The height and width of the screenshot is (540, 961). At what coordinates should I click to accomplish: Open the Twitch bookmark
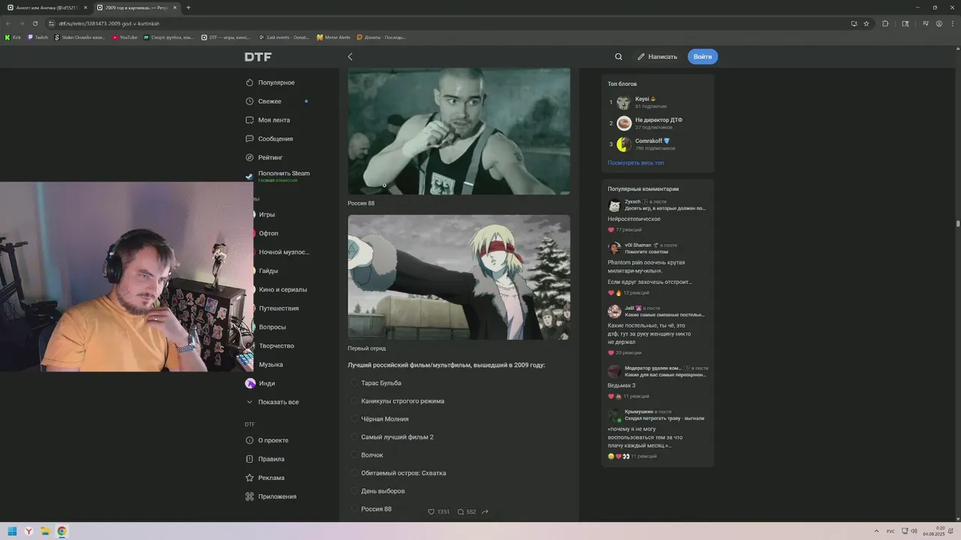[38, 37]
